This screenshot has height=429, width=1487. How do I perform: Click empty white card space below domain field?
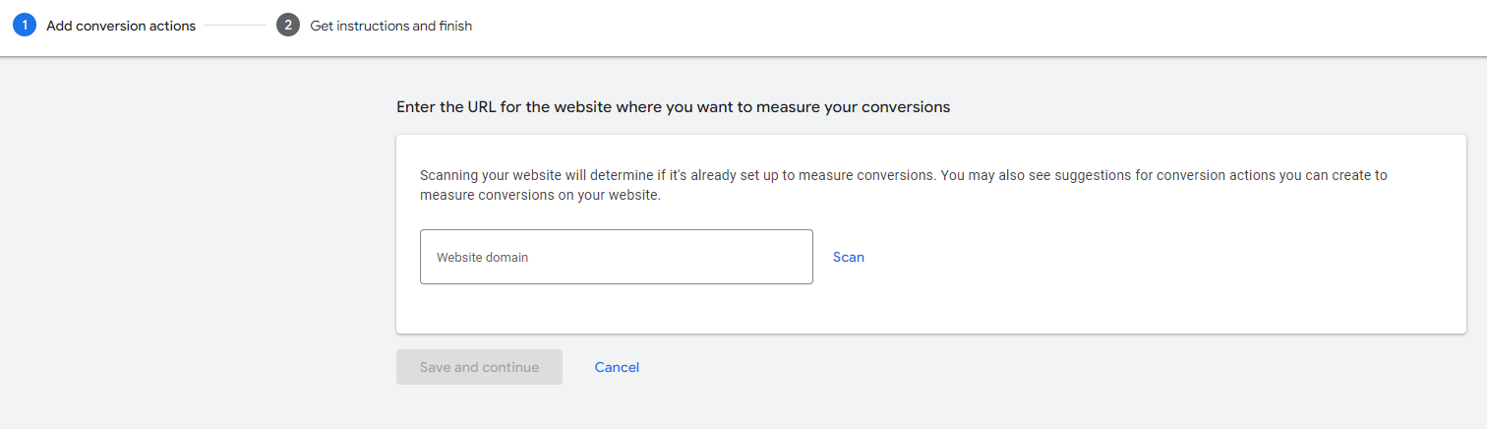(930, 309)
